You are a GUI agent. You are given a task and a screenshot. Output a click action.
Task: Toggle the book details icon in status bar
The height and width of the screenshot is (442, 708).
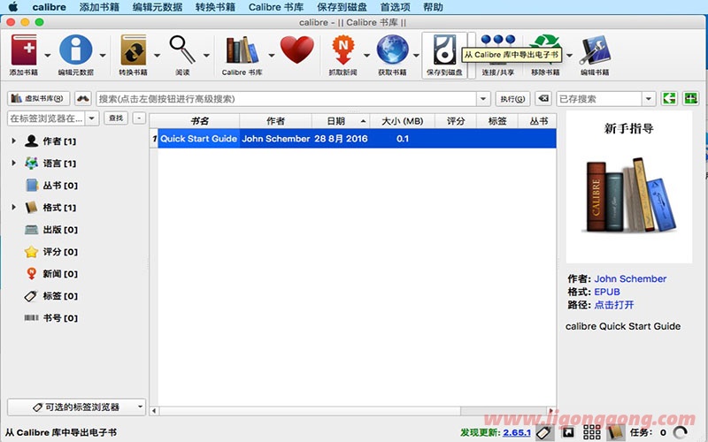(615, 432)
